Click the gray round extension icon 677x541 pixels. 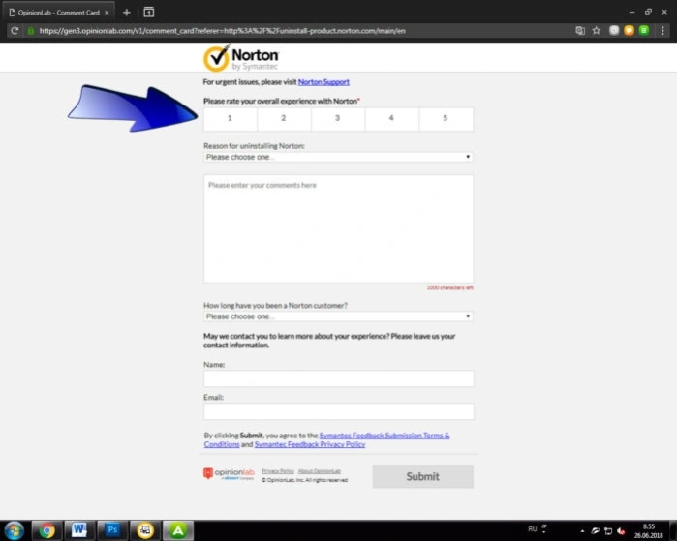point(614,30)
